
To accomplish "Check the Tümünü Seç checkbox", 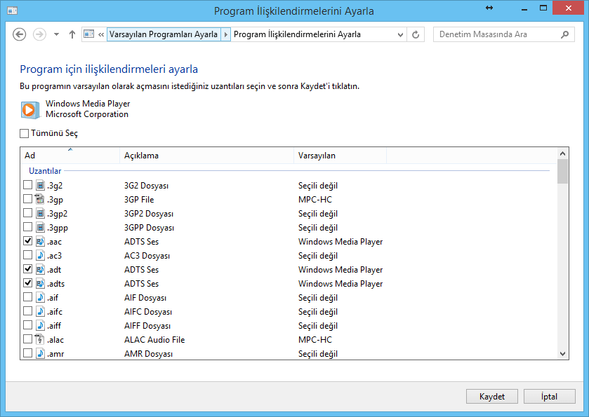I will 24,133.
